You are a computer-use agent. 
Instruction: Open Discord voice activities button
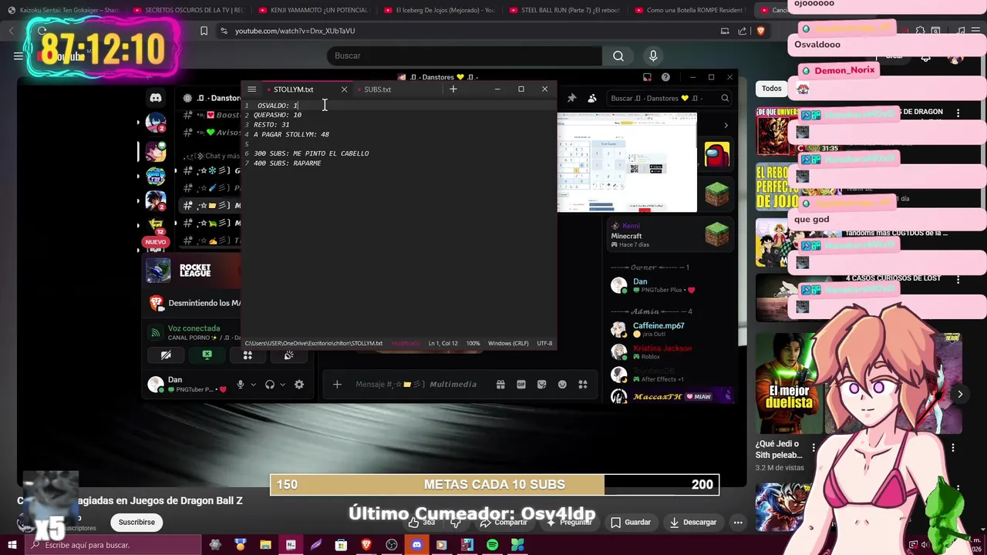248,355
